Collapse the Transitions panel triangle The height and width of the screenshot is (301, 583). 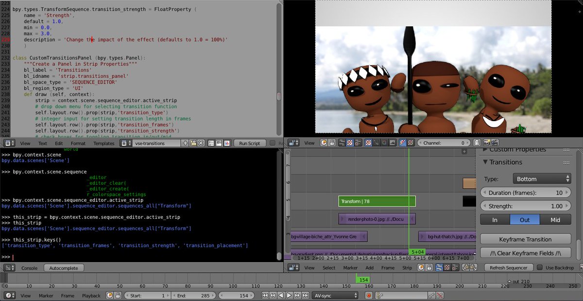(485, 162)
